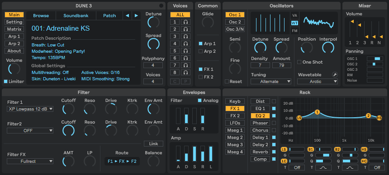Toggle the HS band badge below graph

coord(364,149)
